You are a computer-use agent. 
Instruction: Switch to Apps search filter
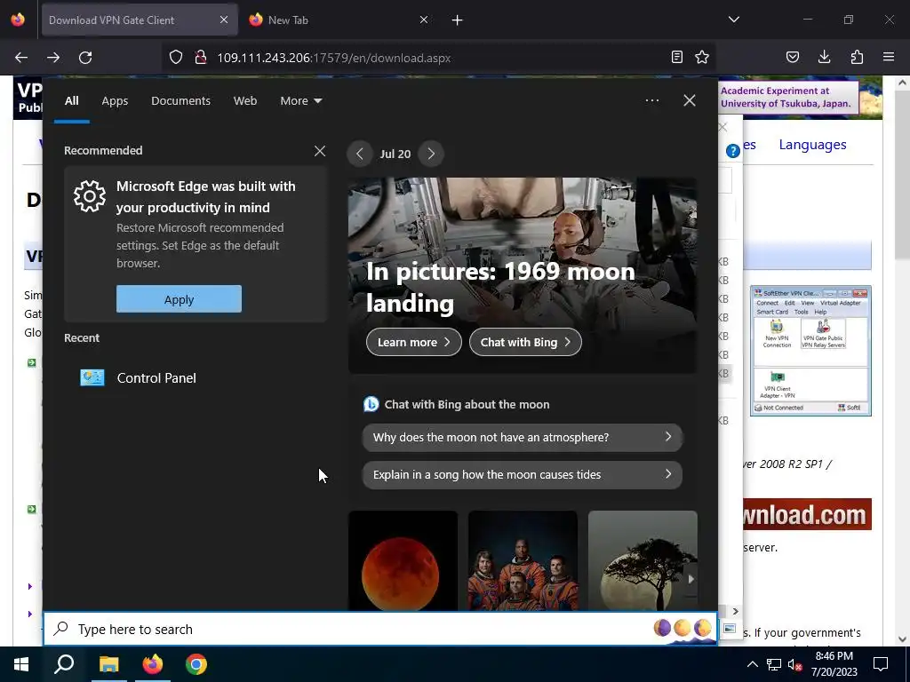click(x=115, y=101)
